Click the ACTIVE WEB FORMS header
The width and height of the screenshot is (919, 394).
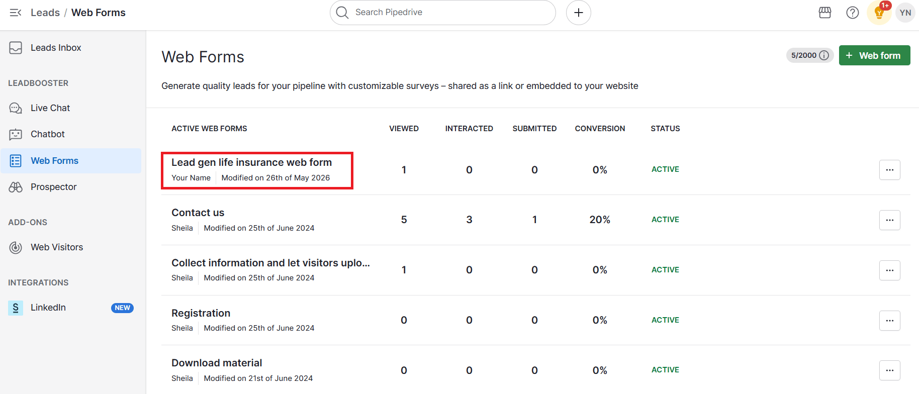pyautogui.click(x=209, y=129)
